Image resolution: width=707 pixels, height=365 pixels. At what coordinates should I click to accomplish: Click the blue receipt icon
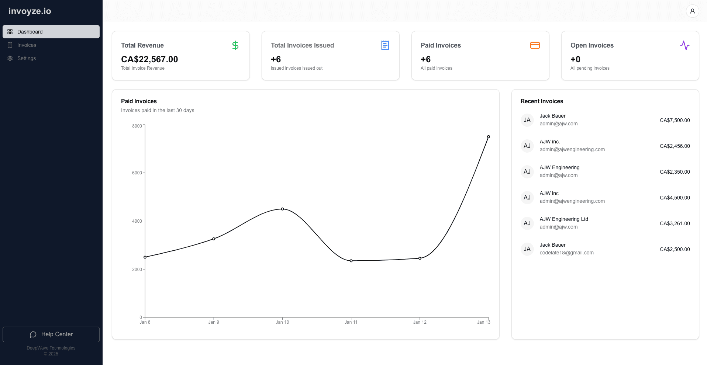pyautogui.click(x=385, y=45)
